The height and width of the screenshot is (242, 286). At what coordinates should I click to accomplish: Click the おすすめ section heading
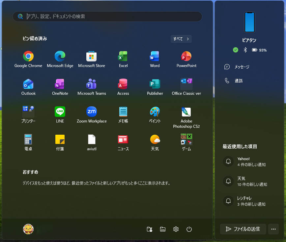tap(30, 172)
